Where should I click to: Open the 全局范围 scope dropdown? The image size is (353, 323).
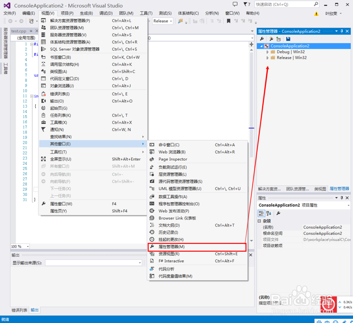point(26,38)
